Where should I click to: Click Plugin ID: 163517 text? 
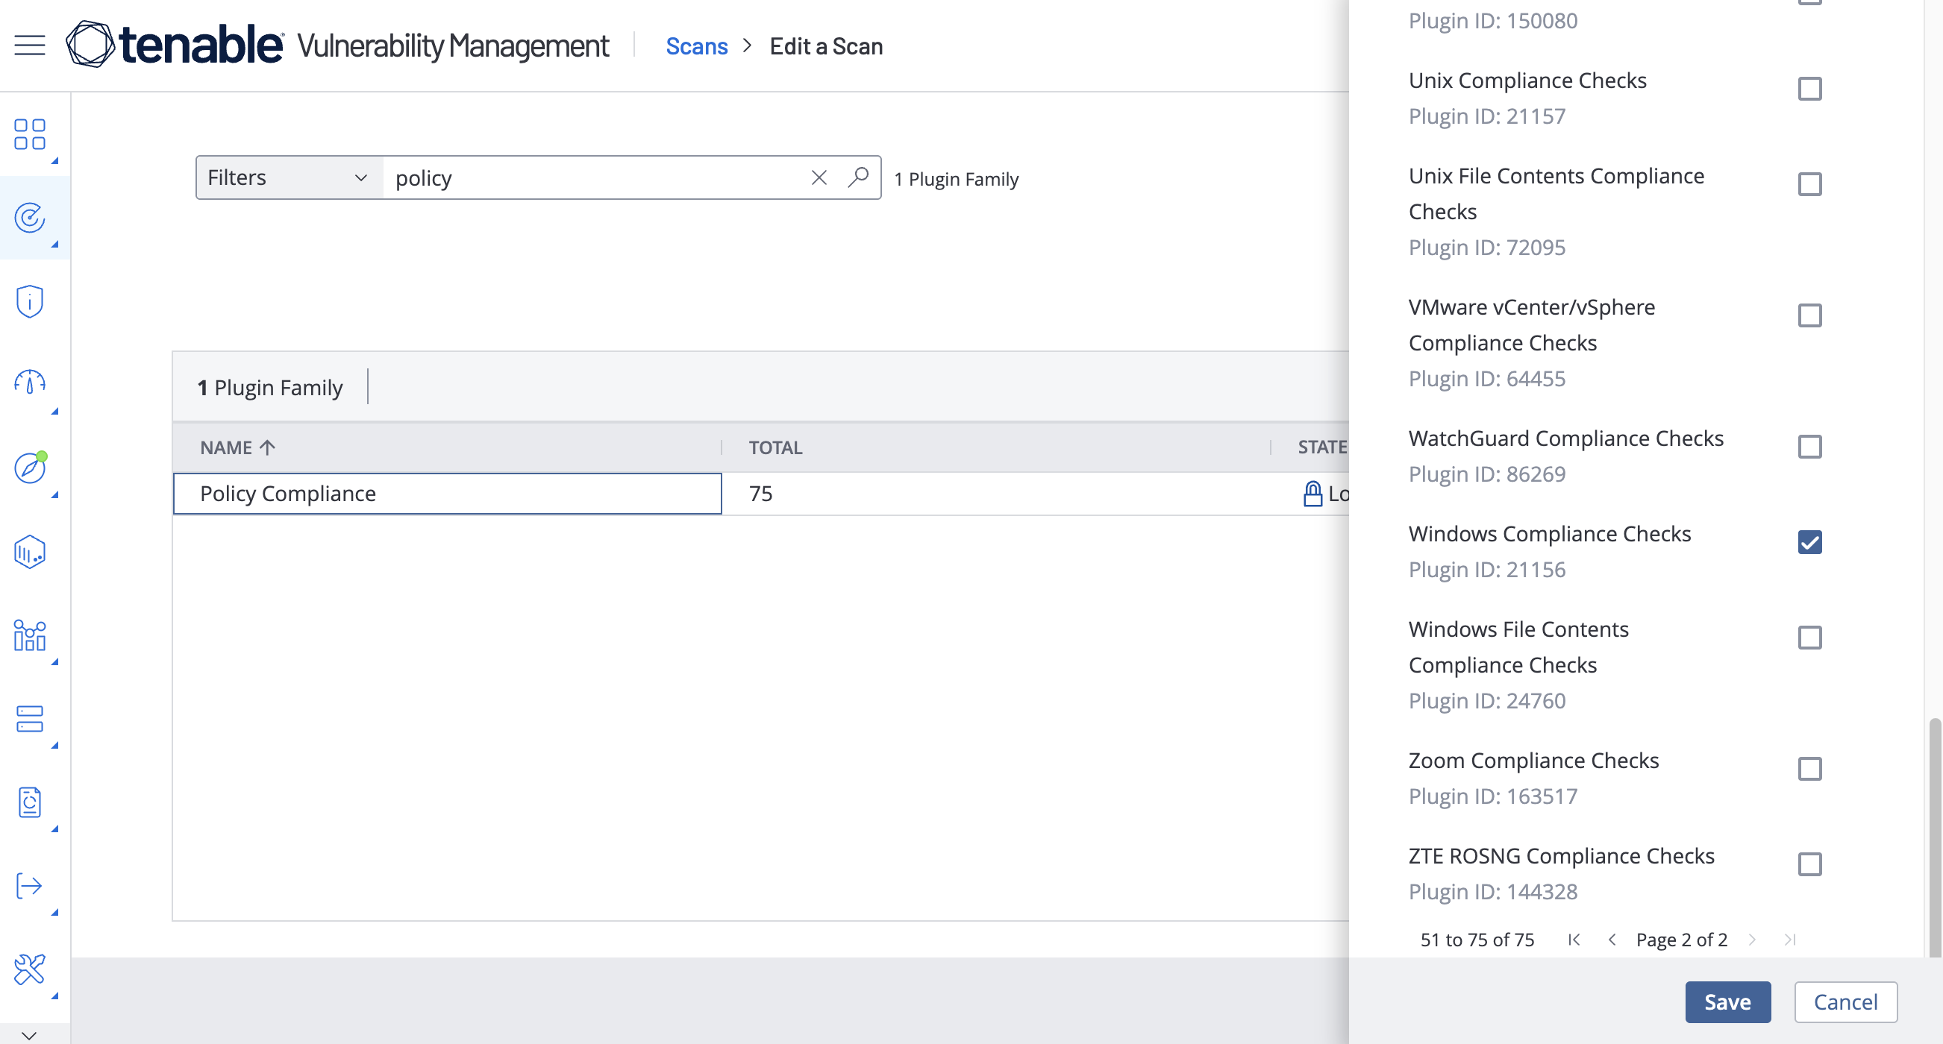1493,796
